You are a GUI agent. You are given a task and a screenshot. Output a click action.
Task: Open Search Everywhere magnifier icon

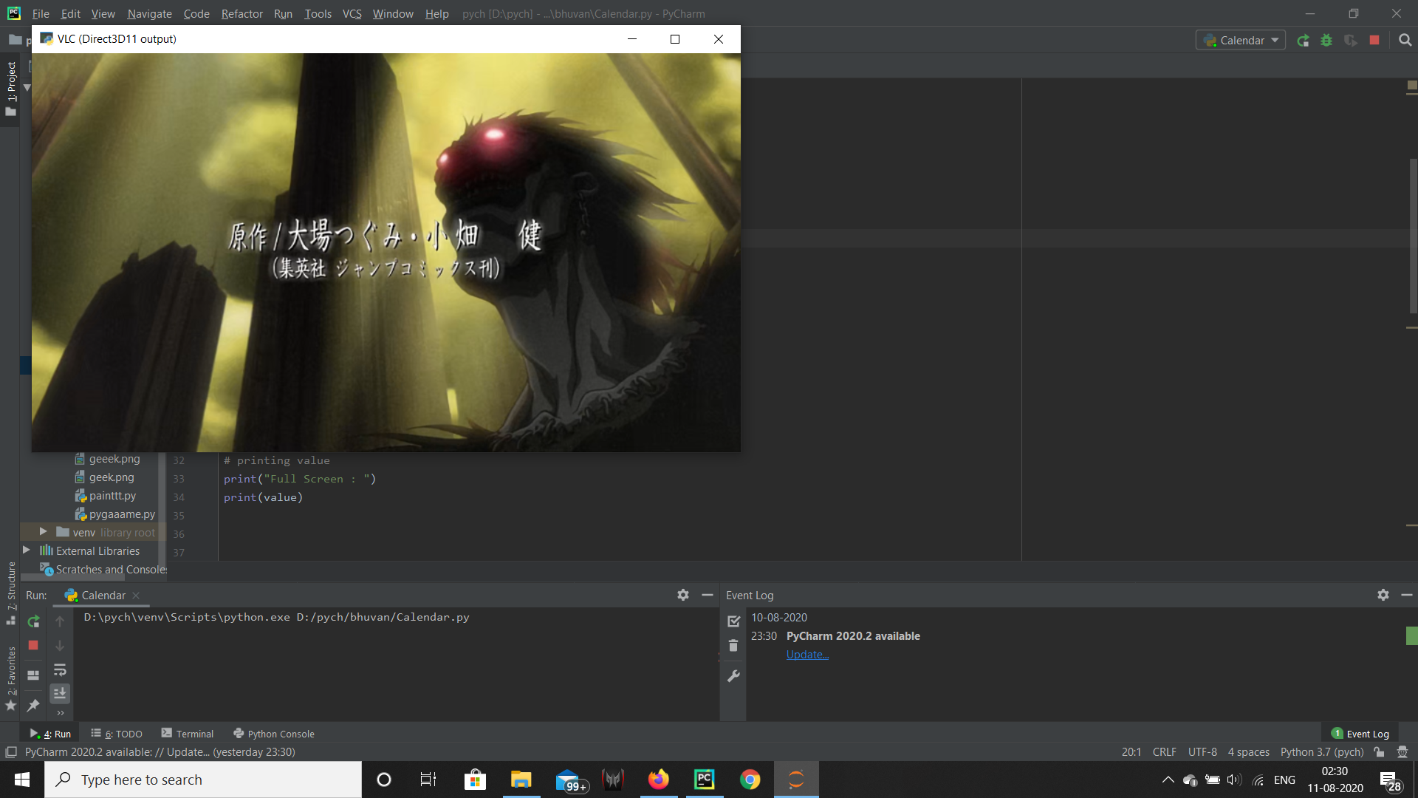pos(1405,41)
